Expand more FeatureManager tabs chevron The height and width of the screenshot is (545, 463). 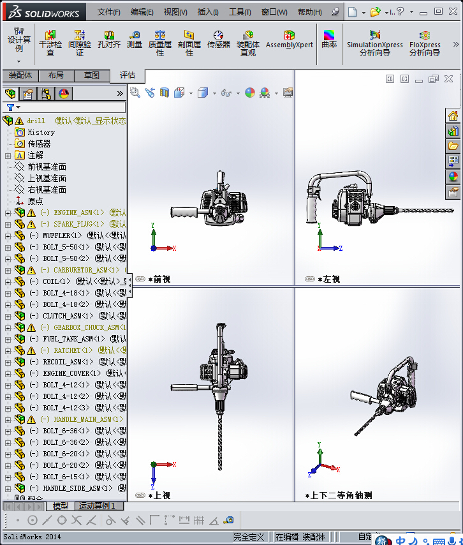[x=120, y=93]
